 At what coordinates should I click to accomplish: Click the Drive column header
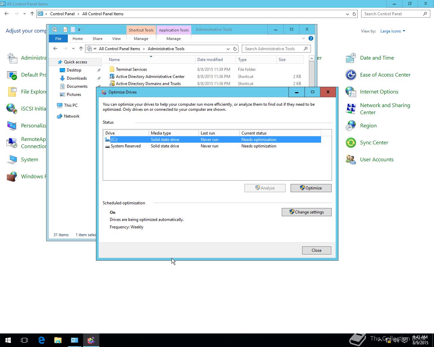click(x=126, y=133)
